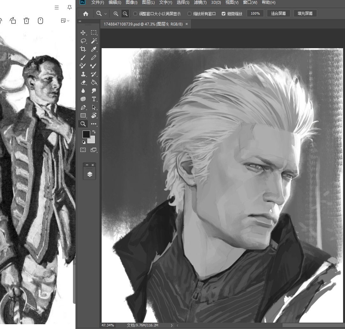Open the foreground color picker swatch
The image size is (345, 329).
click(86, 134)
